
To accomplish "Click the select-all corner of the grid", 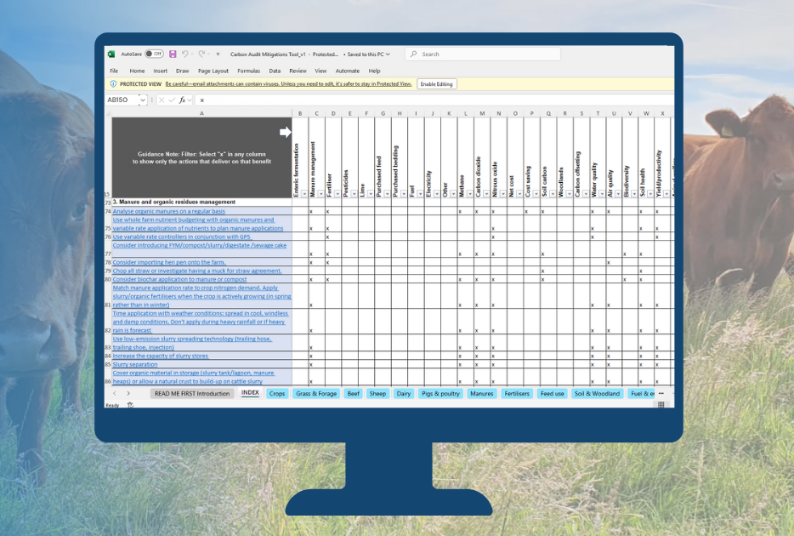I will point(108,113).
